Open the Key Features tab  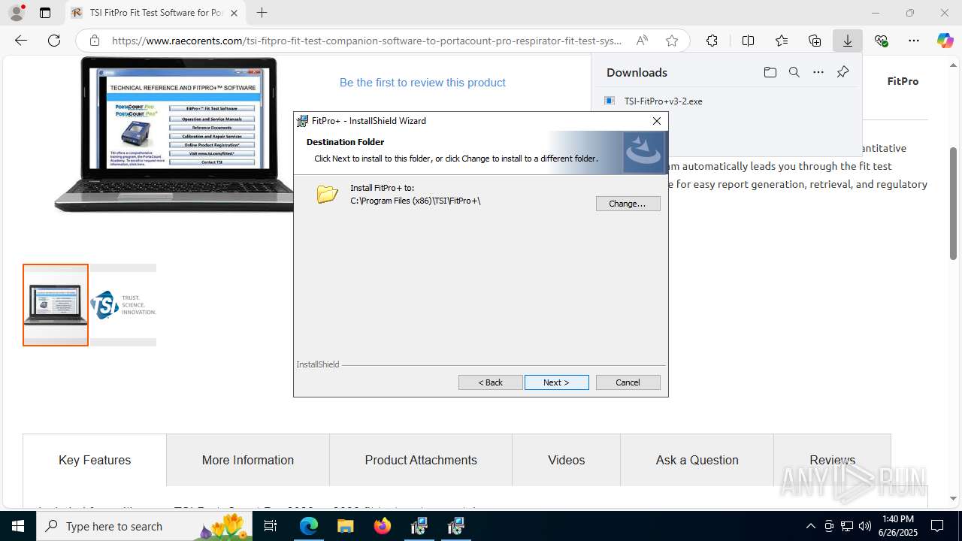[x=95, y=460]
